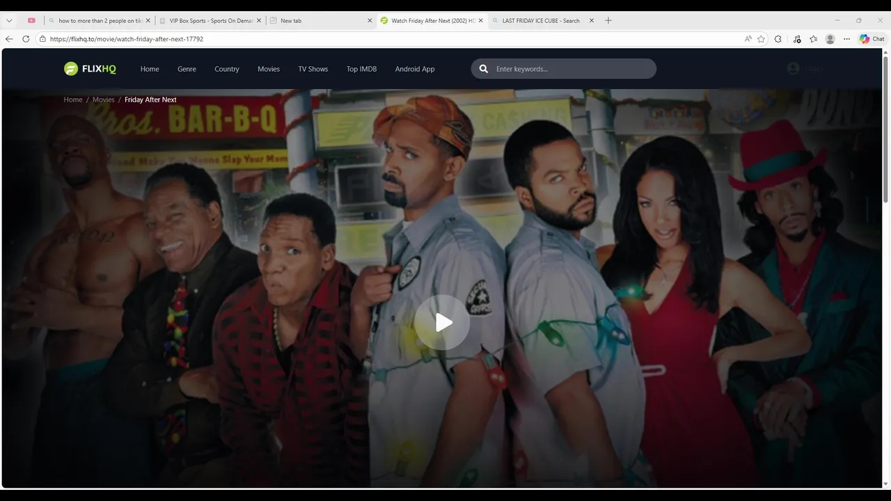Go to the TV Shows section
891x501 pixels.
313,69
